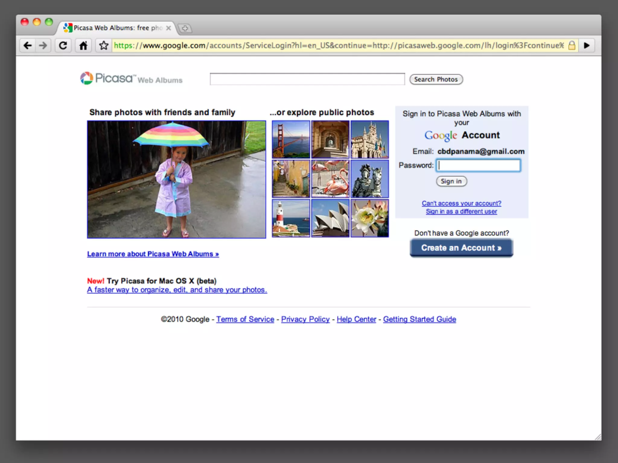Focus the Password input field

478,165
